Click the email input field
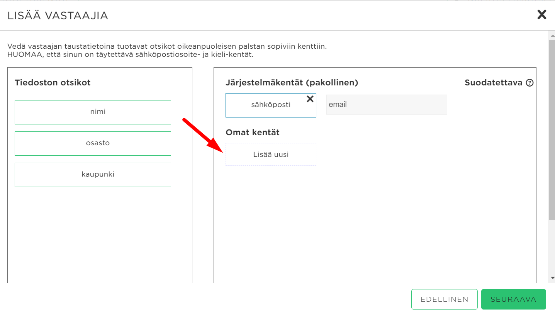Viewport: 555px width, 313px height. tap(386, 104)
